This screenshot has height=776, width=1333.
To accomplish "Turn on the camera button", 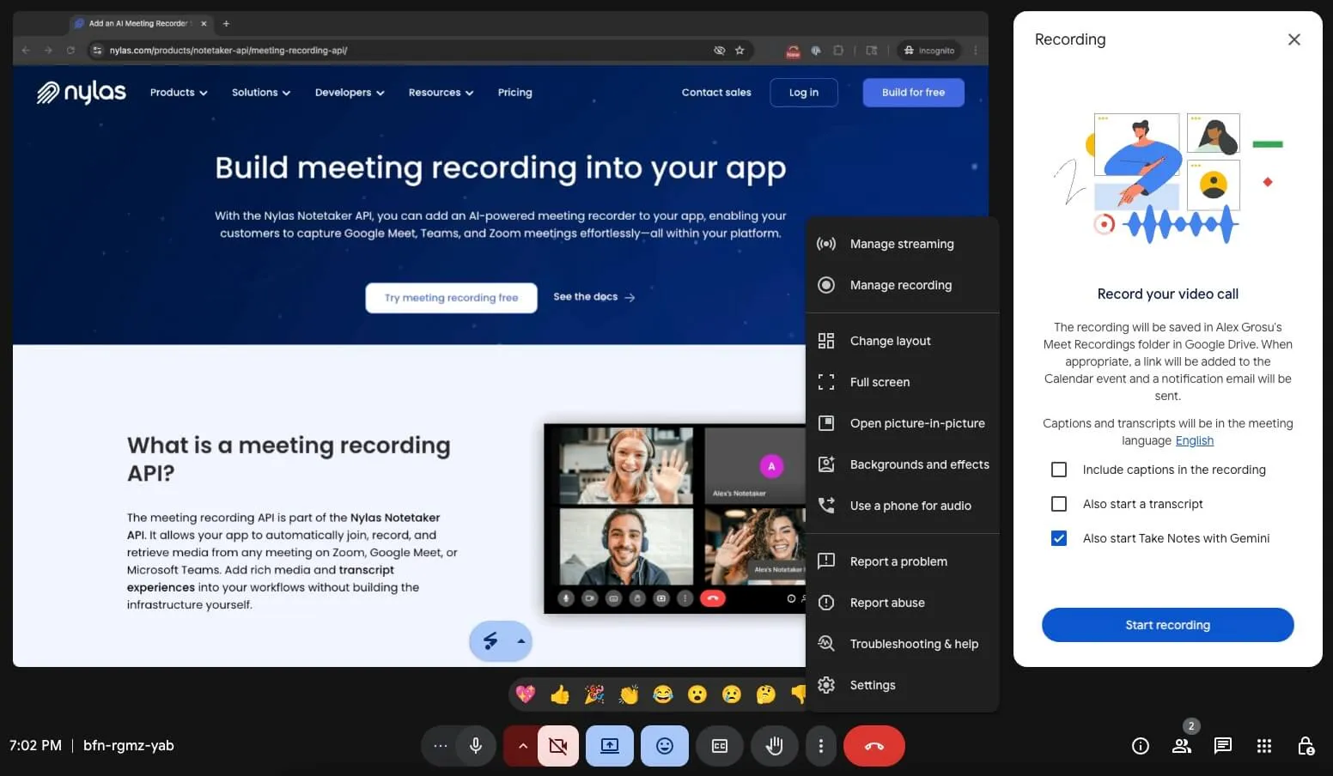I will (558, 746).
